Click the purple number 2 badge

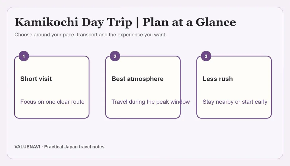coord(115,56)
